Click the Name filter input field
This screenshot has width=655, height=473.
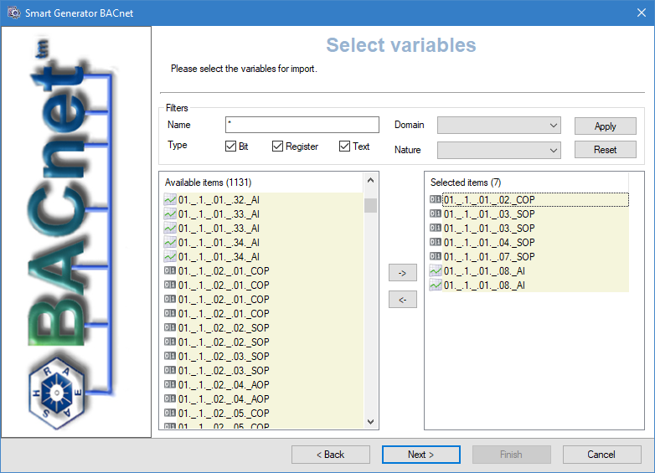[302, 125]
